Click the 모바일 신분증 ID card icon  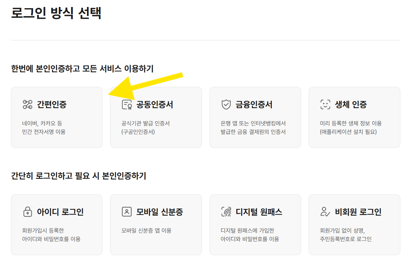[126, 212]
